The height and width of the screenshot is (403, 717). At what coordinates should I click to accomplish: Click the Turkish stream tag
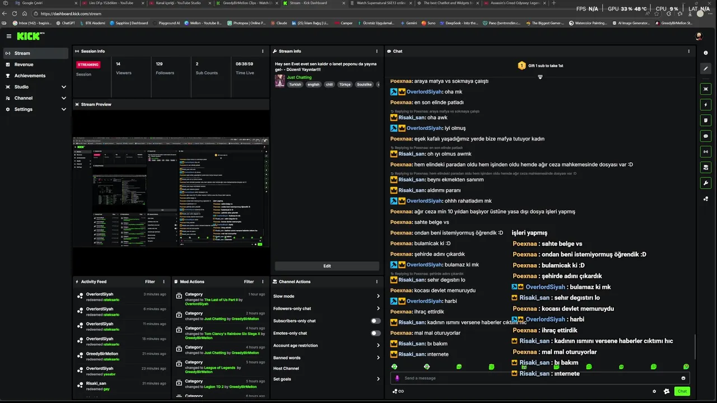(295, 85)
